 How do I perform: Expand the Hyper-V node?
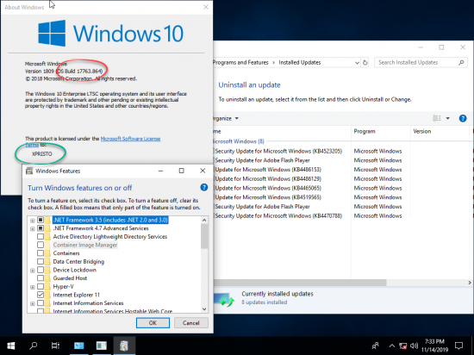click(x=33, y=287)
